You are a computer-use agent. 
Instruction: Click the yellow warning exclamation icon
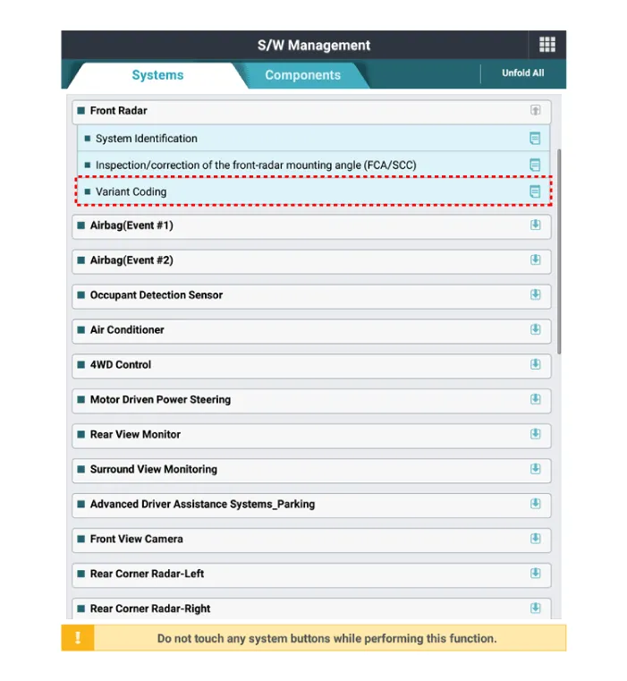[78, 638]
